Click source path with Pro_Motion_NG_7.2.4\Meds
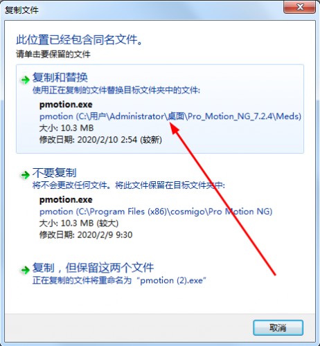 point(170,116)
